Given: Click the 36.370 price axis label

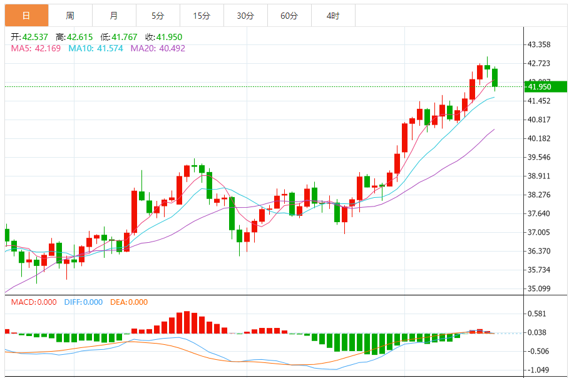Looking at the screenshot, I should point(539,251).
